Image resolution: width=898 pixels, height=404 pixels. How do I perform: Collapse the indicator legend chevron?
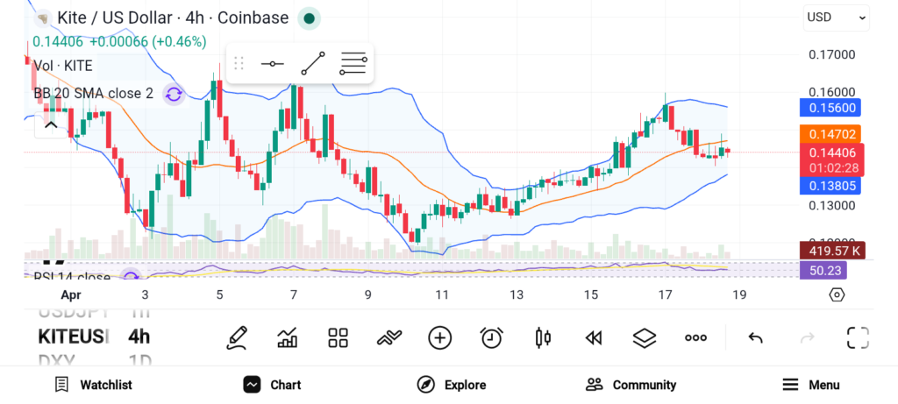tap(50, 125)
